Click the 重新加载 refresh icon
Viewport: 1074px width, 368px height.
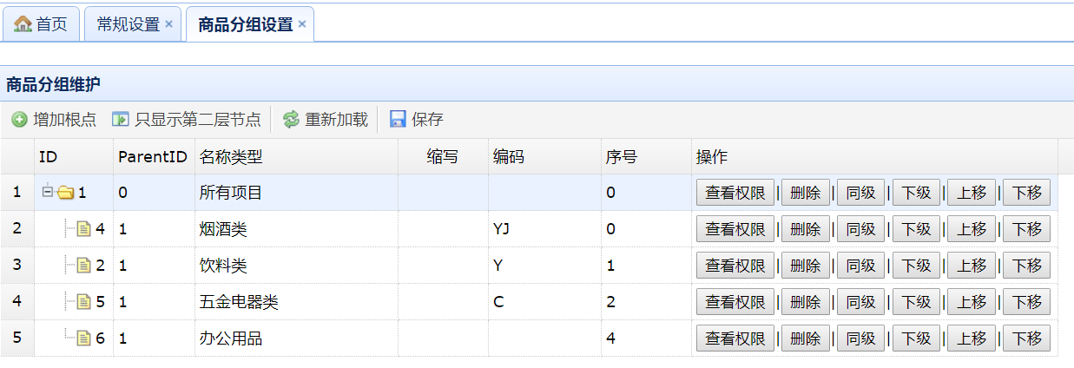click(291, 120)
